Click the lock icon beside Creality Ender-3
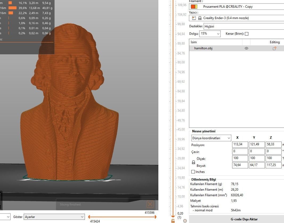Screen dimensions: 284x223 pos(200,18)
